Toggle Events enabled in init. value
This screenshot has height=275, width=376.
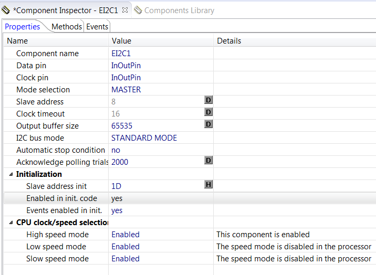[117, 210]
